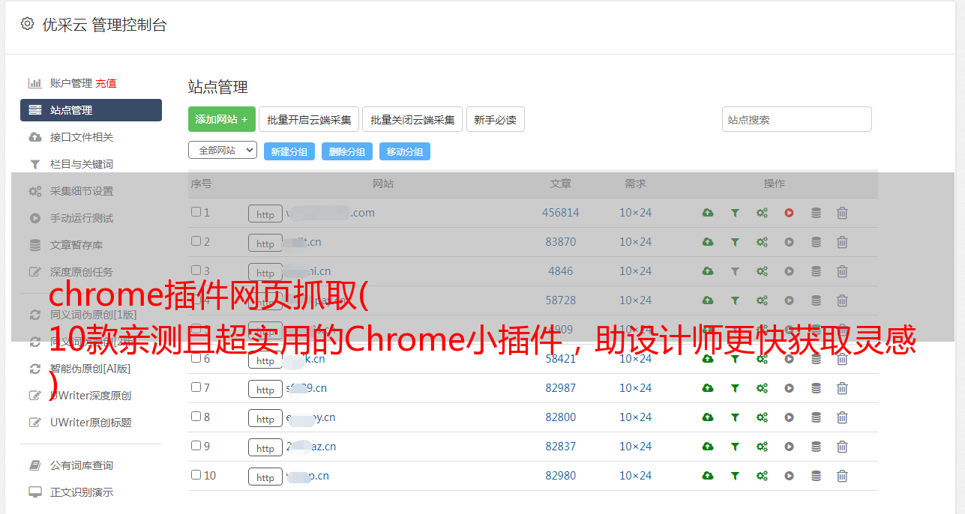
Task: Click the http button in row 10
Action: (265, 477)
